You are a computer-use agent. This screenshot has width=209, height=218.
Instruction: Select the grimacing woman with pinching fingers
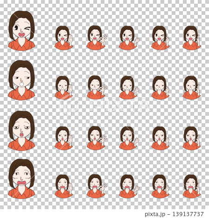click(160, 186)
